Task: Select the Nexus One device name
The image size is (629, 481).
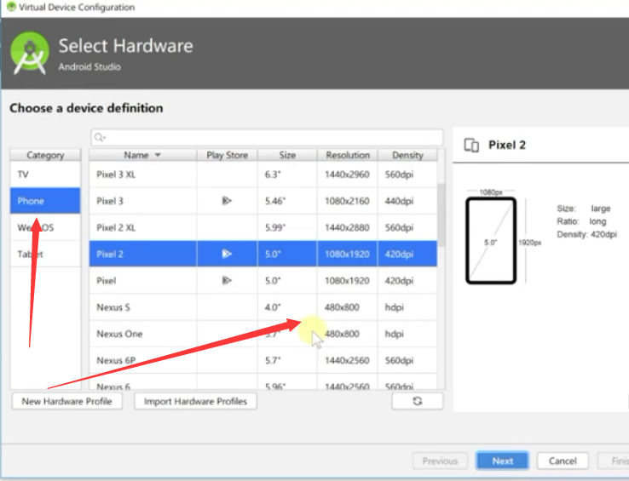Action: pyautogui.click(x=119, y=334)
